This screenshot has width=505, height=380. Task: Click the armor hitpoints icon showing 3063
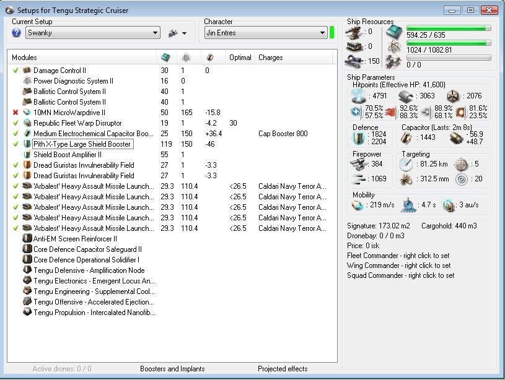pyautogui.click(x=405, y=96)
